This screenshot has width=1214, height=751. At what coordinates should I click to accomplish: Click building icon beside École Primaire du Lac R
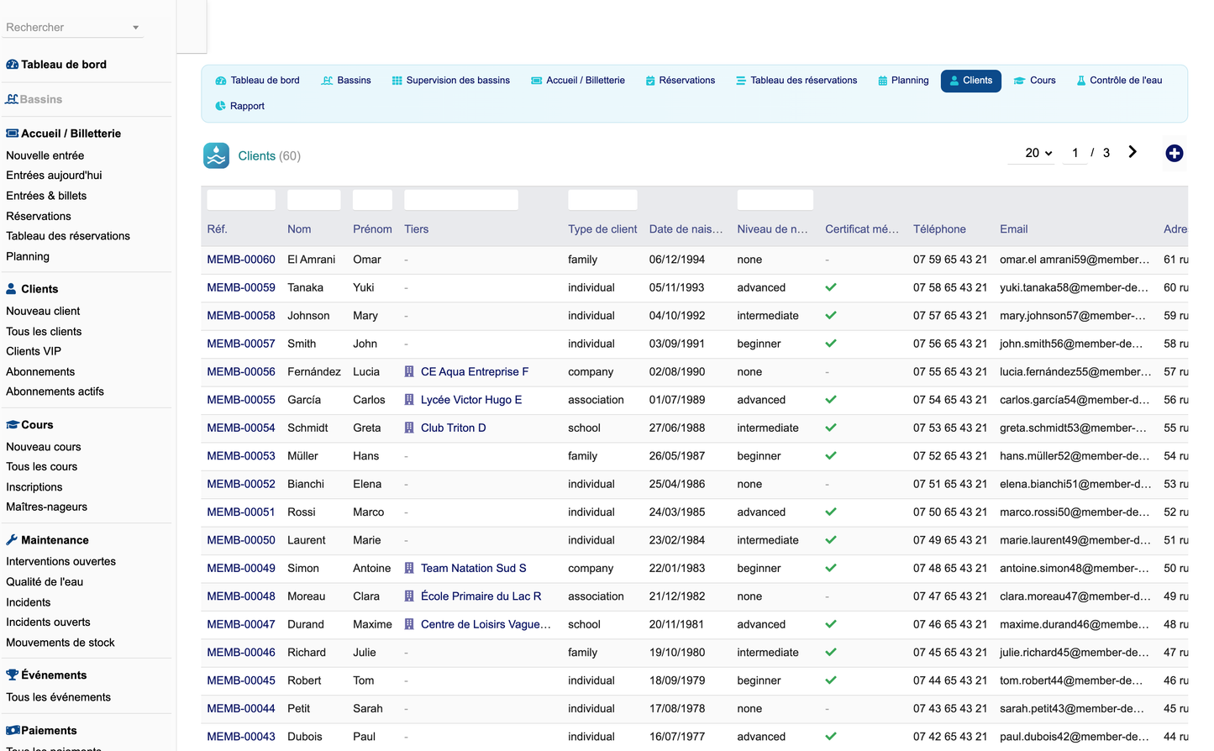click(409, 596)
